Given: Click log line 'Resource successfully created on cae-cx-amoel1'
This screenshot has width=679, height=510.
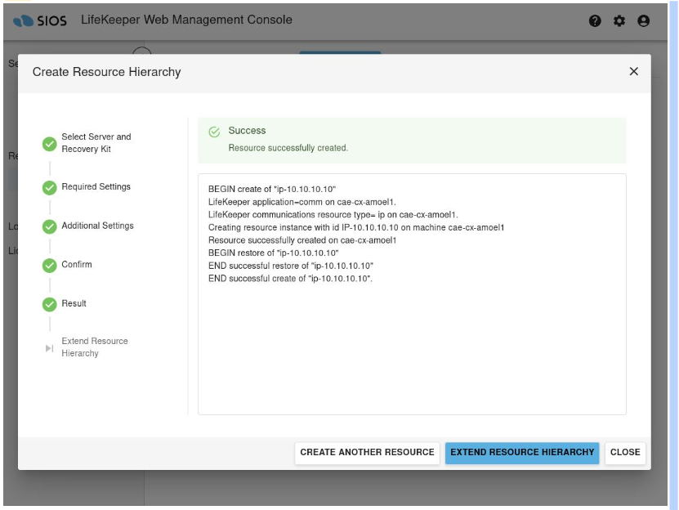Looking at the screenshot, I should point(302,240).
